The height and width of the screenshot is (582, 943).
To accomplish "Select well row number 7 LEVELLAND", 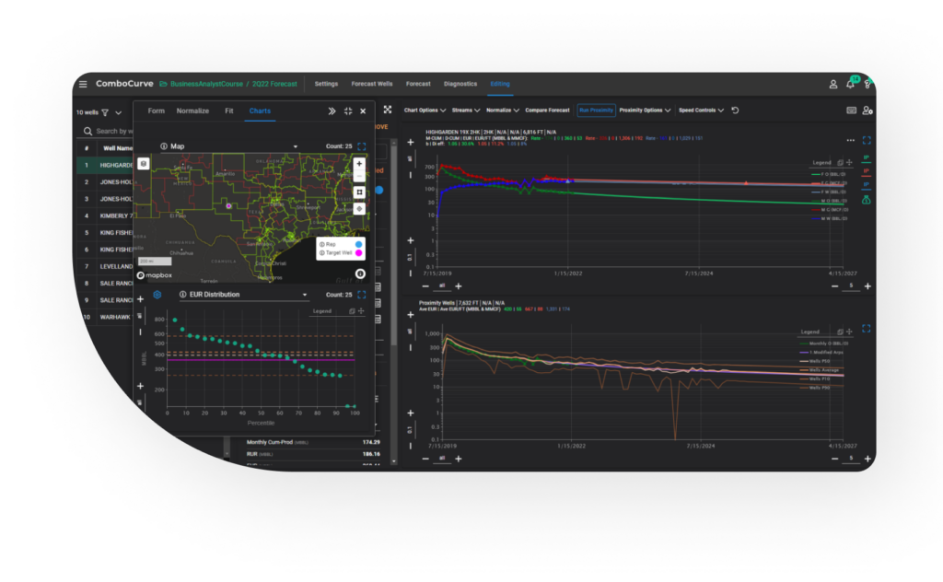I will [106, 266].
